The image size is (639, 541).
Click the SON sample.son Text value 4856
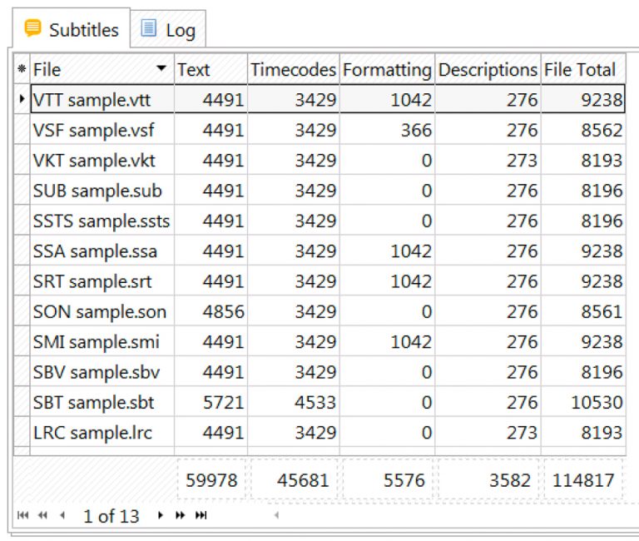point(220,312)
